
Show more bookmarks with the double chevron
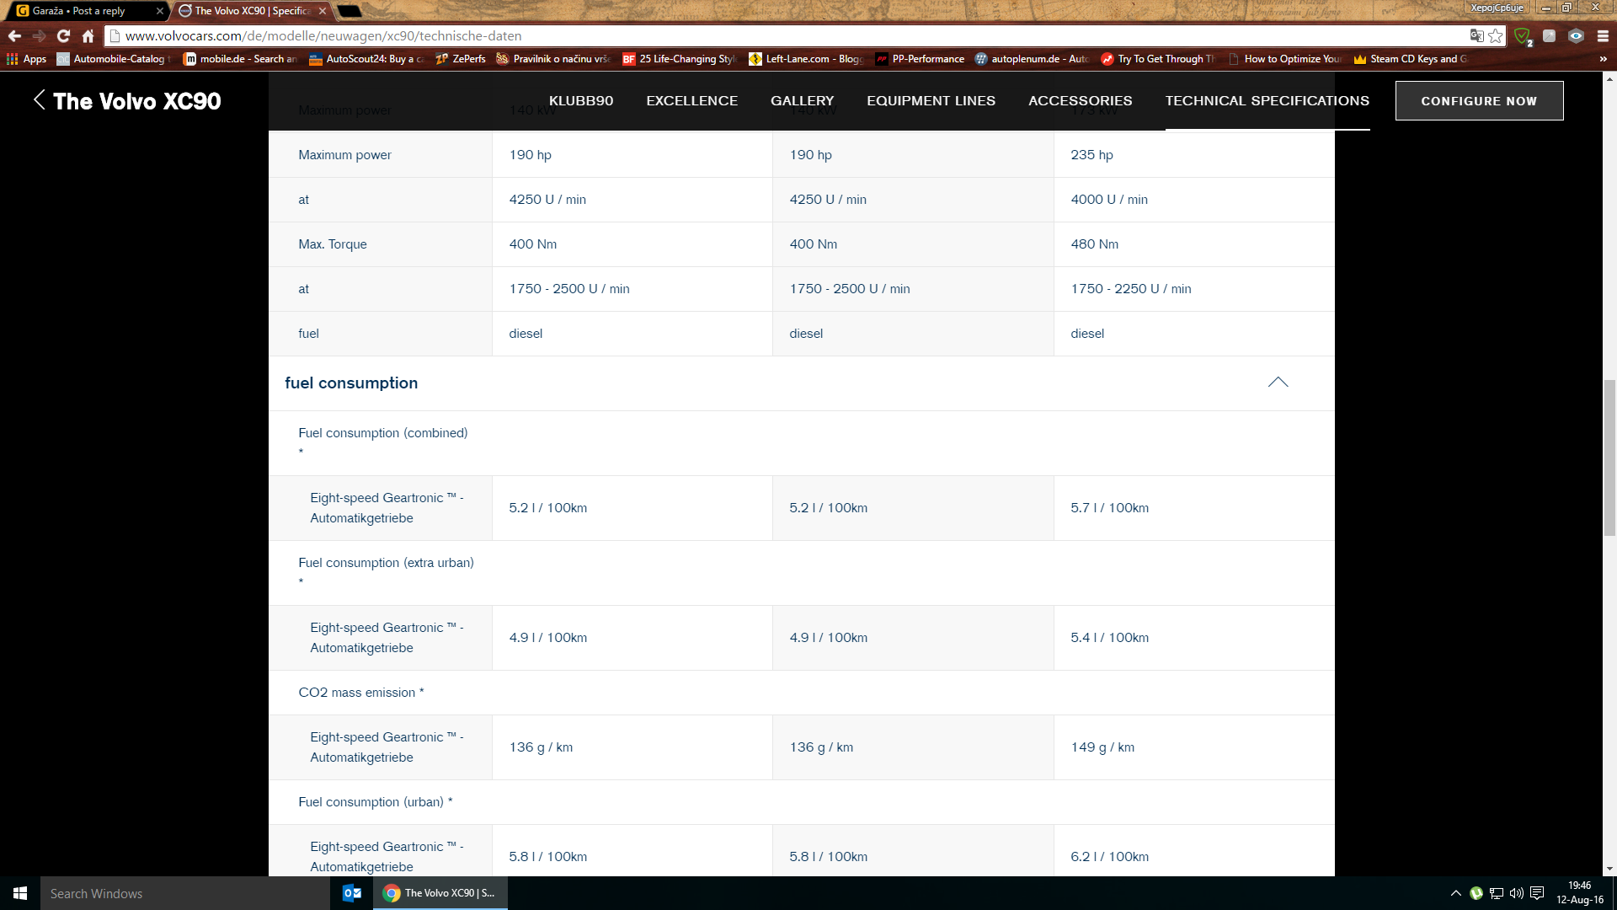pyautogui.click(x=1603, y=59)
